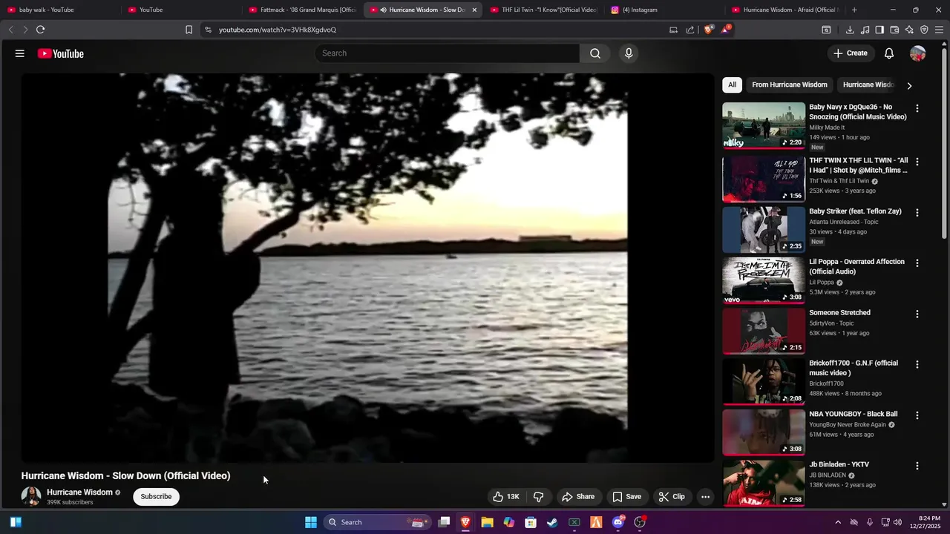Open the YouTube hamburger guide menu
Screen dimensions: 950x534
click(x=20, y=53)
